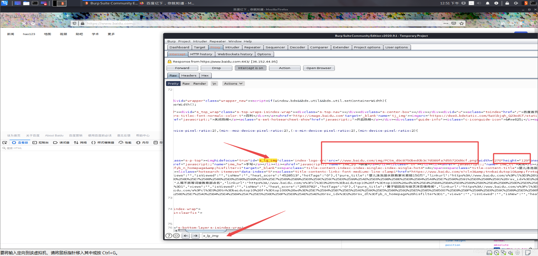
Task: Open the page actions three-dots menu in the URL bar
Action: pos(446,24)
